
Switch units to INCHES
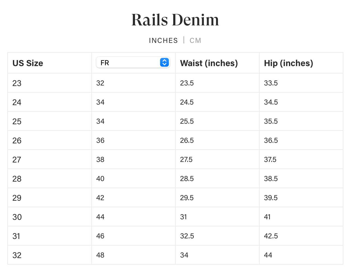[x=163, y=41]
